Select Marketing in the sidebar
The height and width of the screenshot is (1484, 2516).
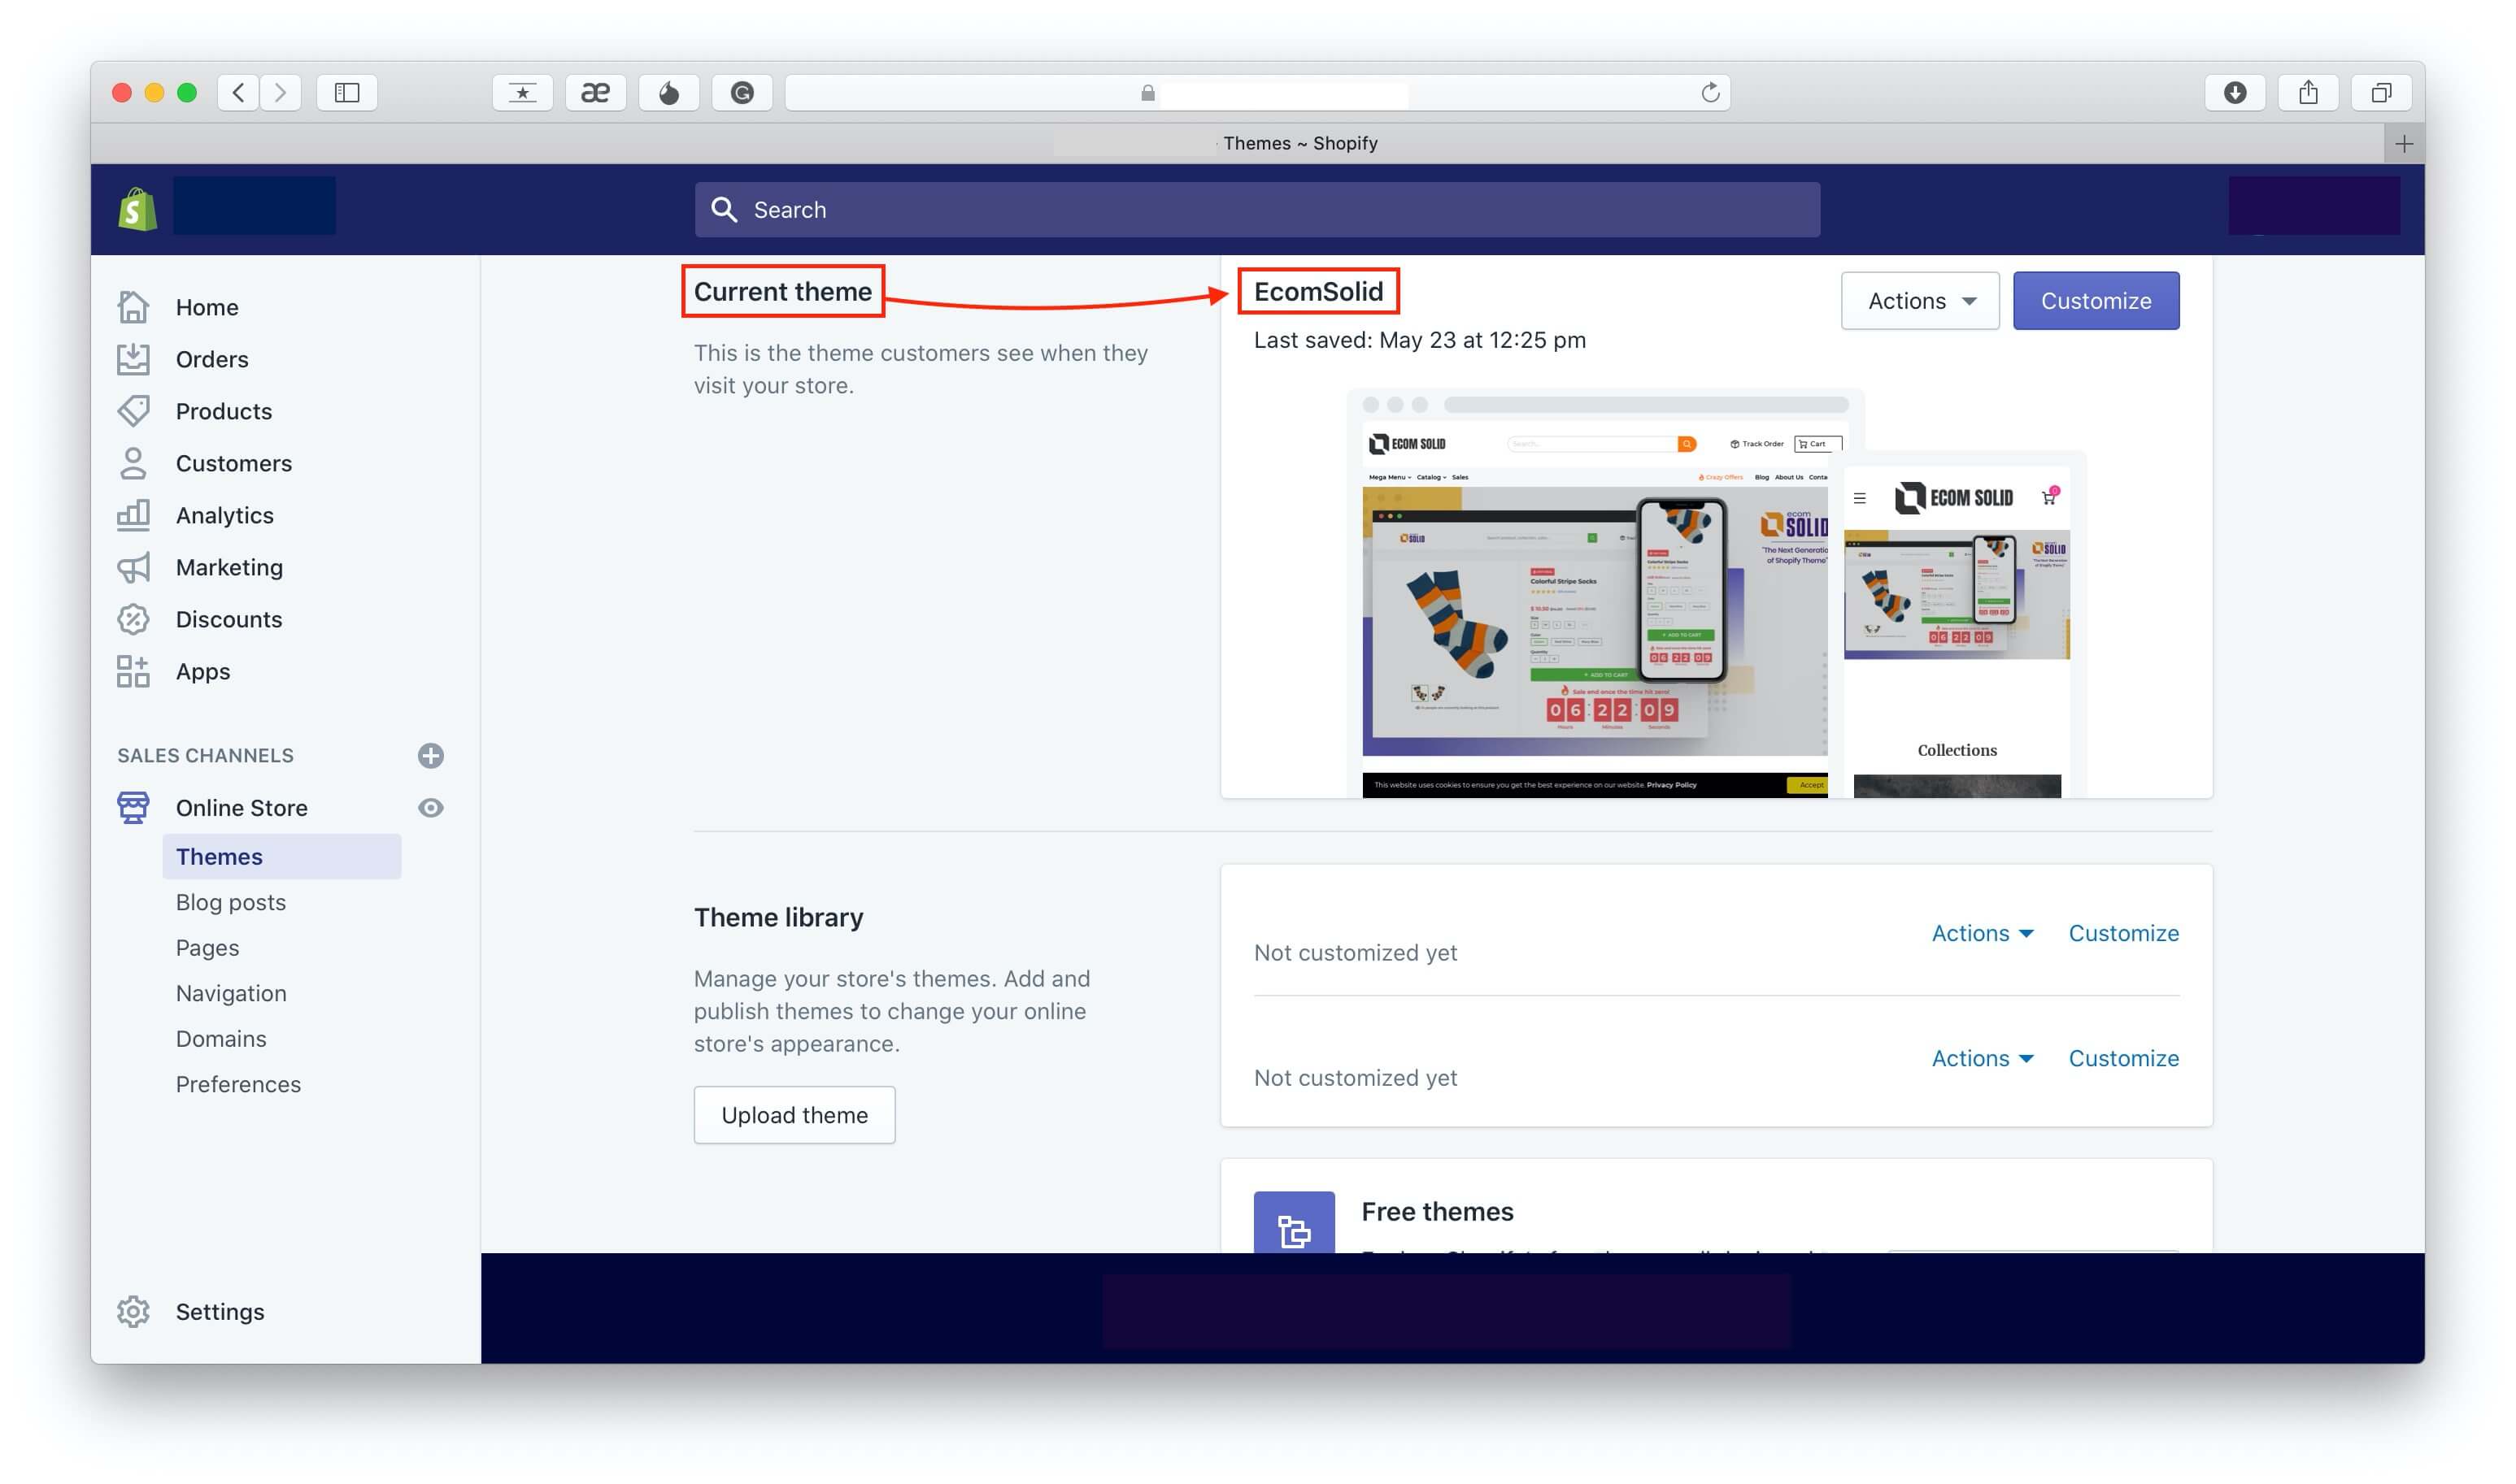tap(230, 567)
